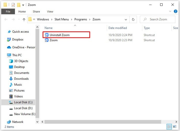Image resolution: width=180 pixels, height=131 pixels.
Task: Sort by the Name column header
Action: [x=49, y=28]
